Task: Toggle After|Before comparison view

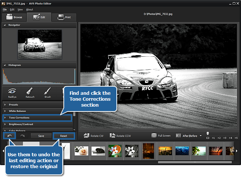Action: click(186, 136)
